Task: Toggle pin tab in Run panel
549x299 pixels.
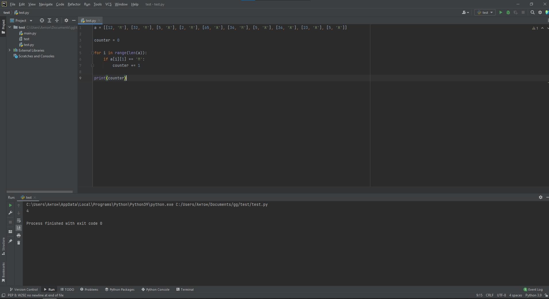Action: pos(10,241)
